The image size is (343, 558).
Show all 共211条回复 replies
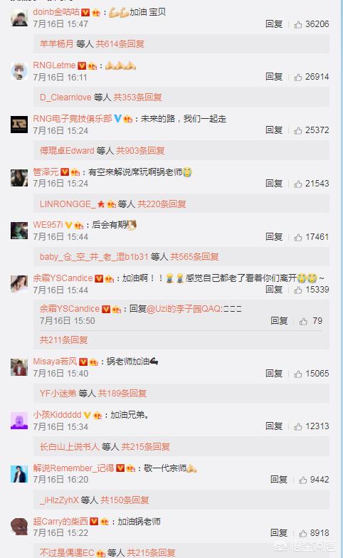pyautogui.click(x=64, y=340)
